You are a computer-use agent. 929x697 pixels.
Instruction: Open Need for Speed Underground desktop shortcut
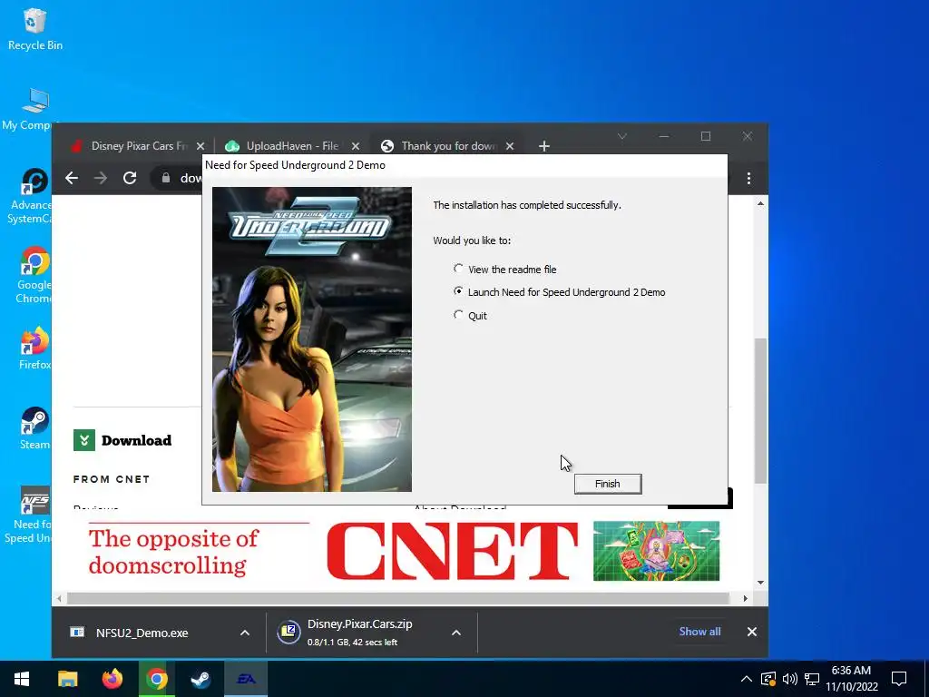[x=28, y=515]
